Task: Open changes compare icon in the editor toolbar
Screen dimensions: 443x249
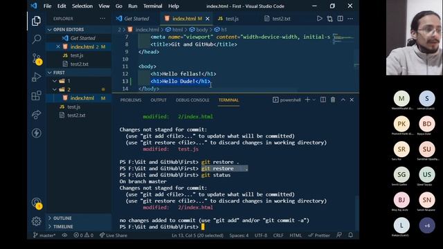Action: click(329, 19)
